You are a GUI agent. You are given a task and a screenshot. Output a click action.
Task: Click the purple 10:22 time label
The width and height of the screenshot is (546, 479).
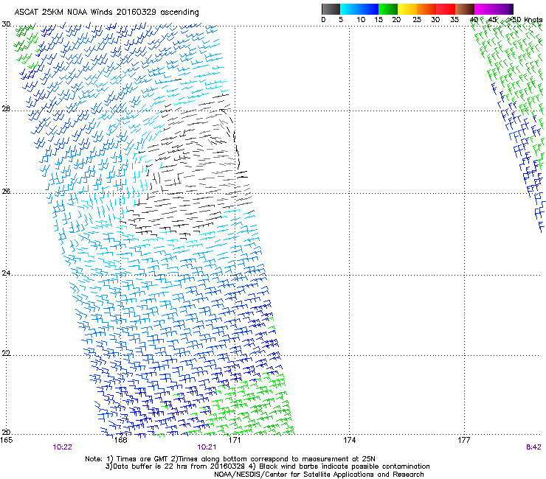[x=62, y=447]
